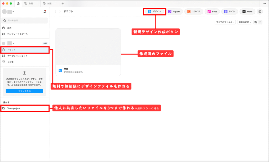This screenshot has height=162, width=269.
Task: Switch to grid view layout
Action: 256,22
